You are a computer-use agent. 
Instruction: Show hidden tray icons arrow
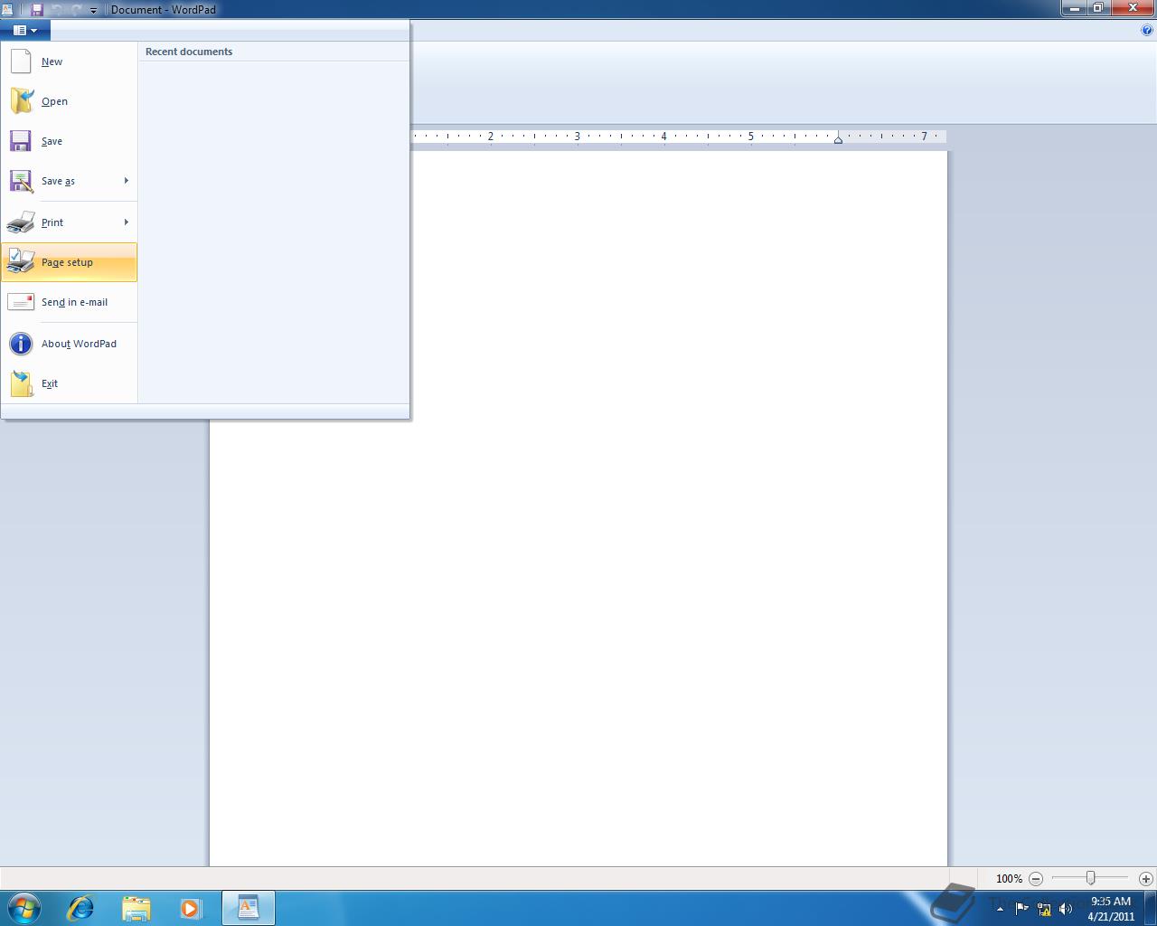[x=1000, y=909]
